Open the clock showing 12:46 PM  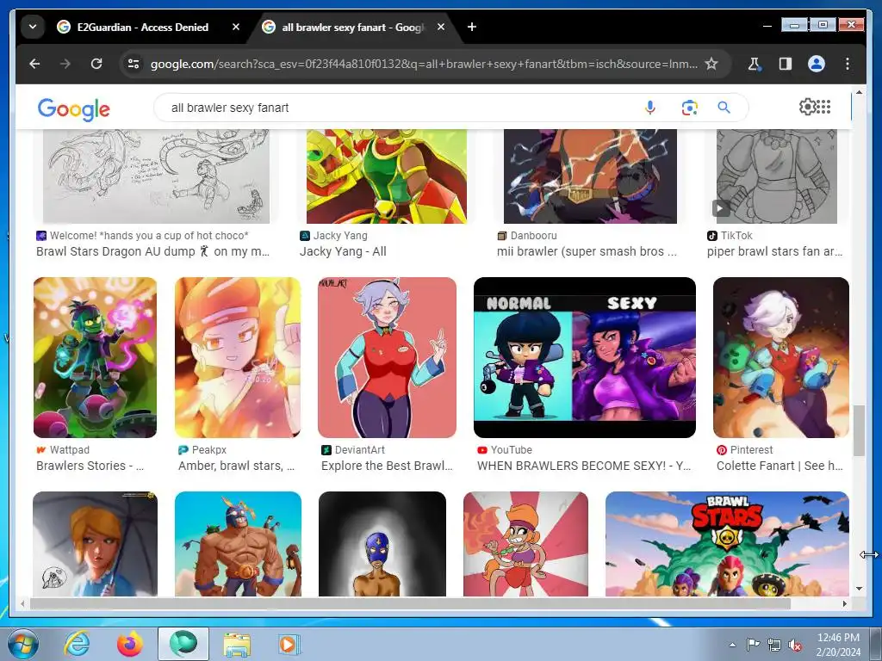(838, 645)
